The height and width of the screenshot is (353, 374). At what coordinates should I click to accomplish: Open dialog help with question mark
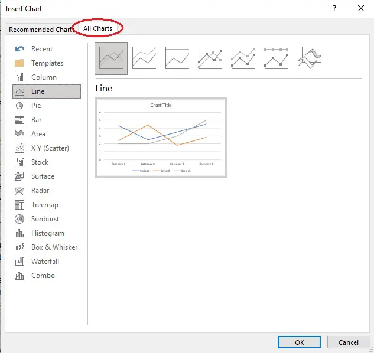click(x=334, y=9)
